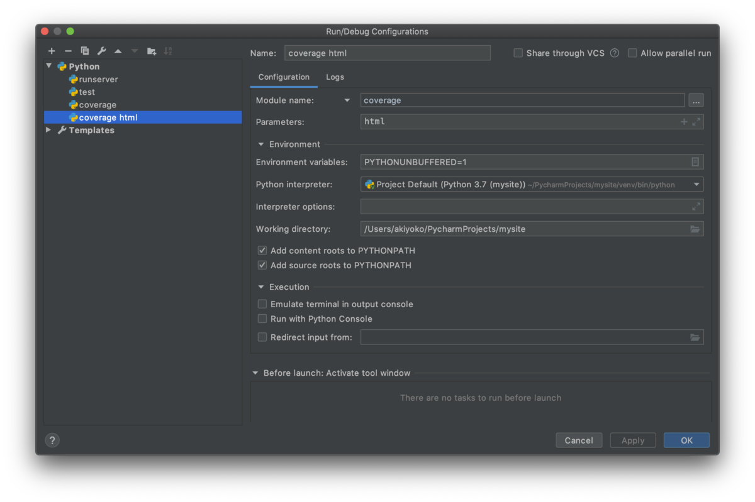Collapse the Environment section
Image resolution: width=755 pixels, height=502 pixels.
tap(261, 145)
